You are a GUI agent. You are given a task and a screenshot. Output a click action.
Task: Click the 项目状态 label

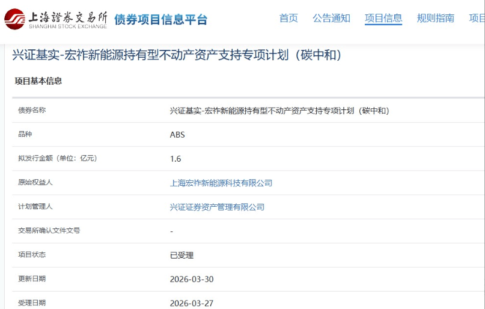click(32, 255)
